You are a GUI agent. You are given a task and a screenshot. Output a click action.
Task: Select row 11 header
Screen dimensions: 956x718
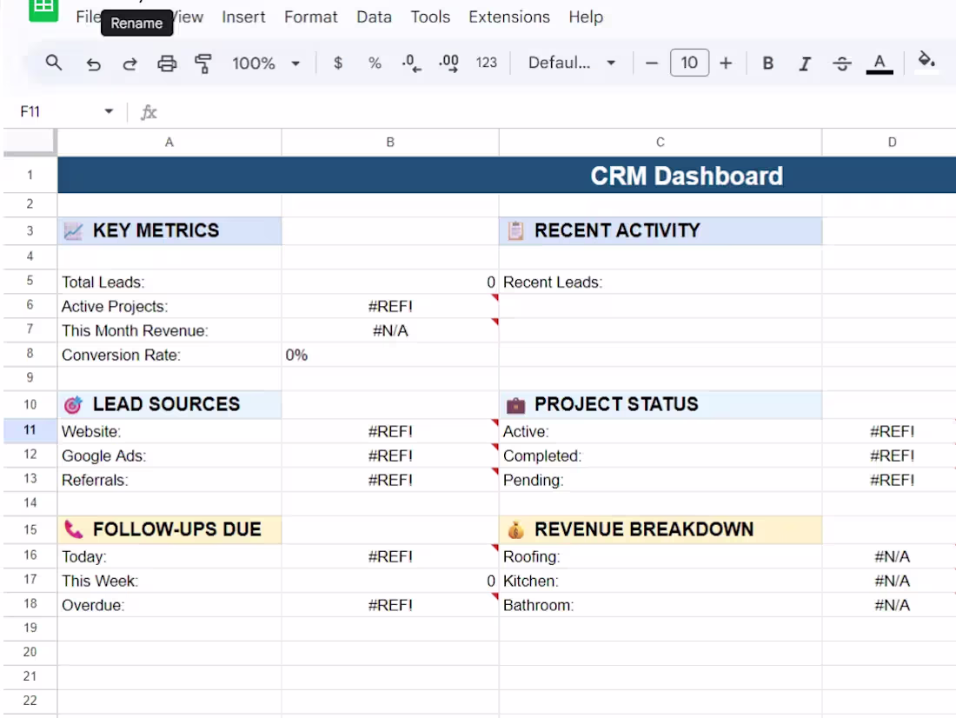point(30,430)
